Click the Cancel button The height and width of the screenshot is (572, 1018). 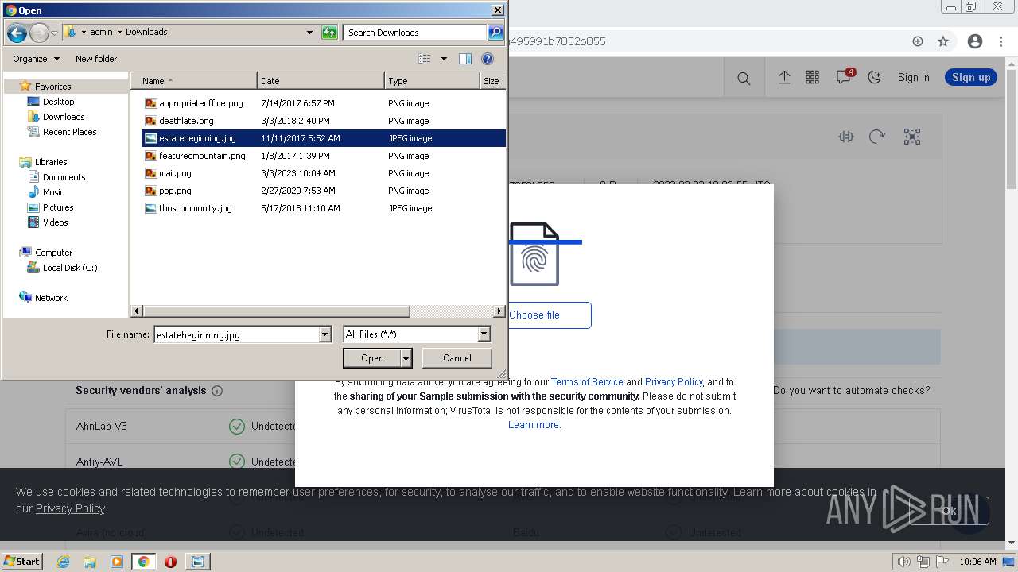[457, 358]
